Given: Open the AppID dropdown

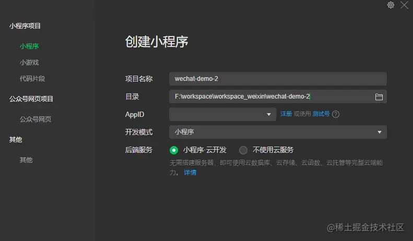Looking at the screenshot, I should pos(222,114).
